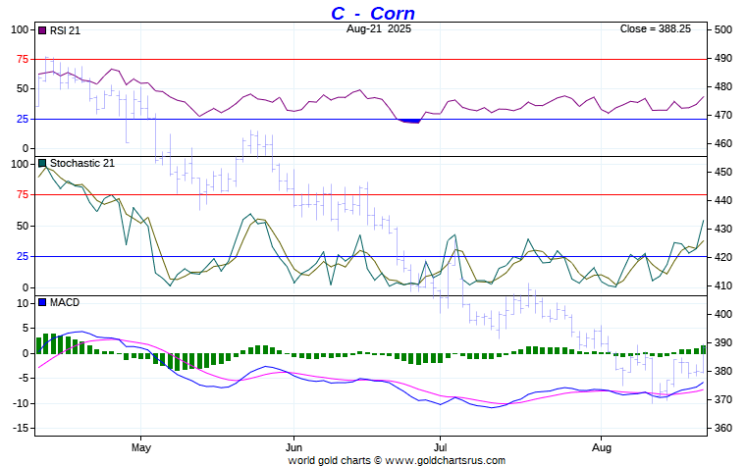Click the 500 price axis label
This screenshot has height=466, width=746.
[722, 29]
